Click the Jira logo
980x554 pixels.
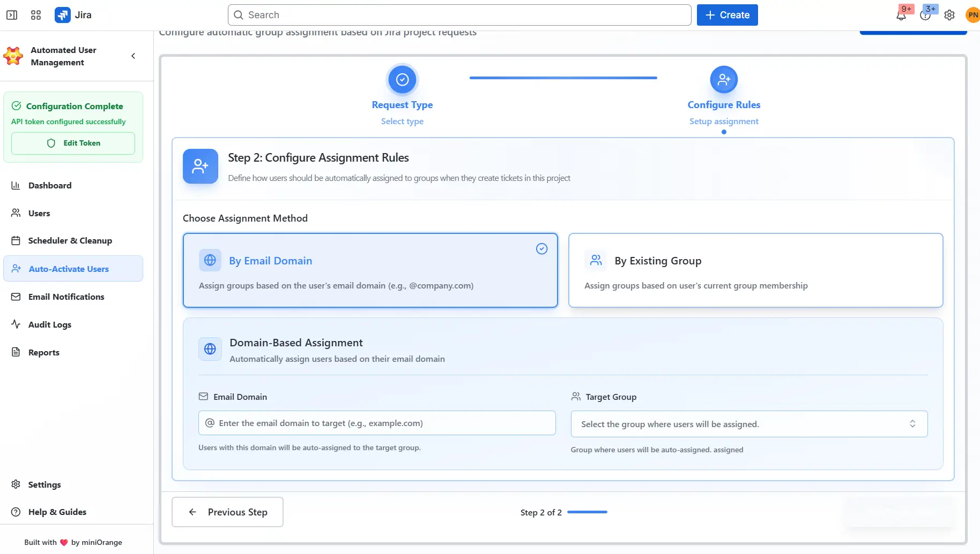[73, 15]
